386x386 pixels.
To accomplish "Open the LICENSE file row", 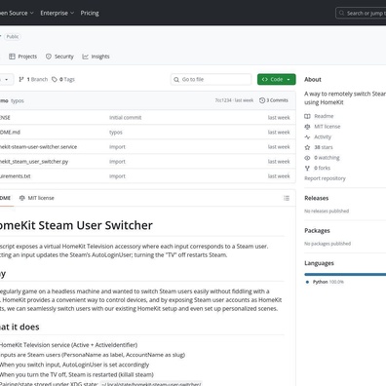I will (147, 118).
